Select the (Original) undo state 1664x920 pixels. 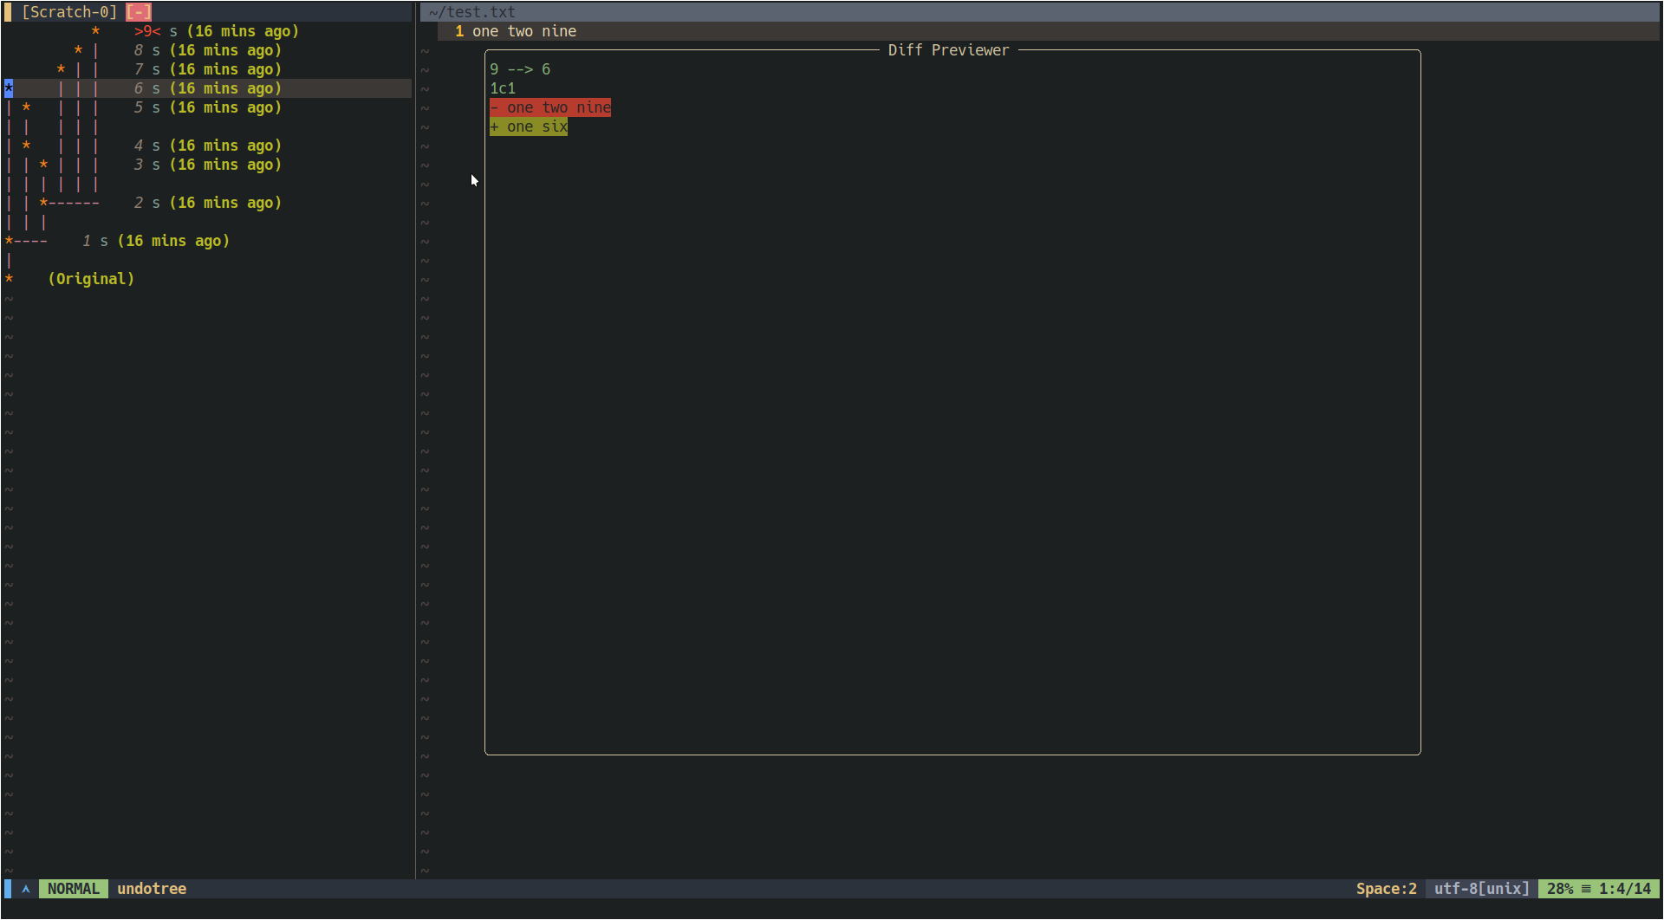coord(91,279)
